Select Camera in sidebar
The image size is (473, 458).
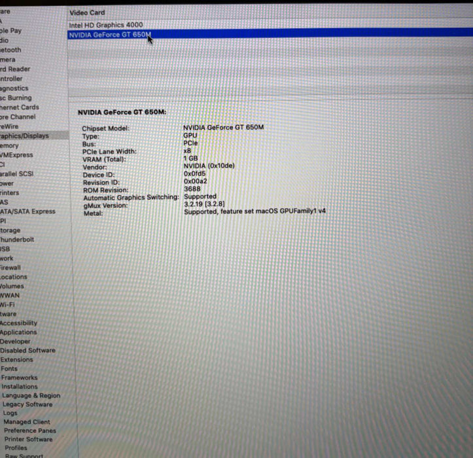[x=8, y=60]
